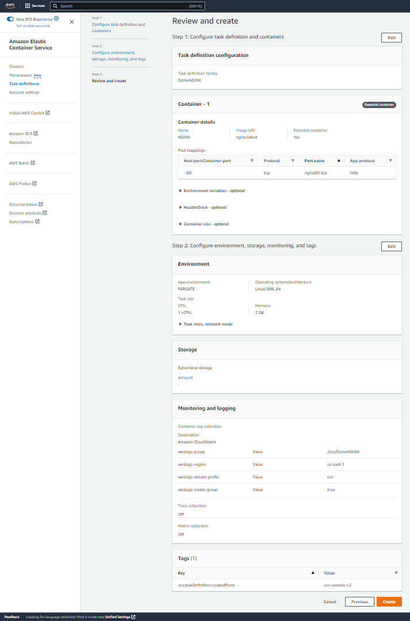Image resolution: width=410 pixels, height=621 pixels.
Task: Click the orange Create button
Action: [389, 601]
